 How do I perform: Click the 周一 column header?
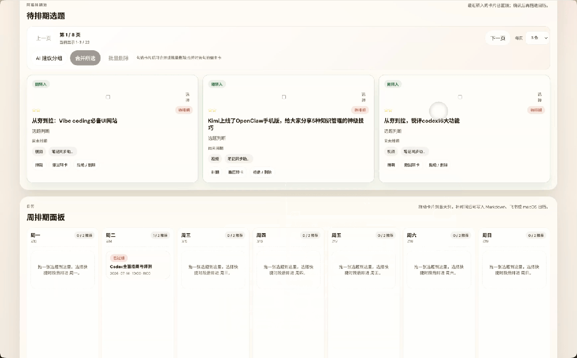point(35,235)
